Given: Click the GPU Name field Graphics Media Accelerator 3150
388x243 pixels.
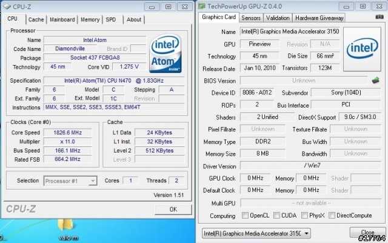Looking at the screenshot, I should click(290, 32).
